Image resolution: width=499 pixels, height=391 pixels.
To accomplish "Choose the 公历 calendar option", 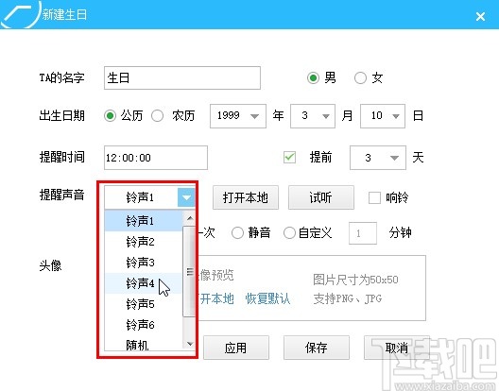I will (x=110, y=116).
